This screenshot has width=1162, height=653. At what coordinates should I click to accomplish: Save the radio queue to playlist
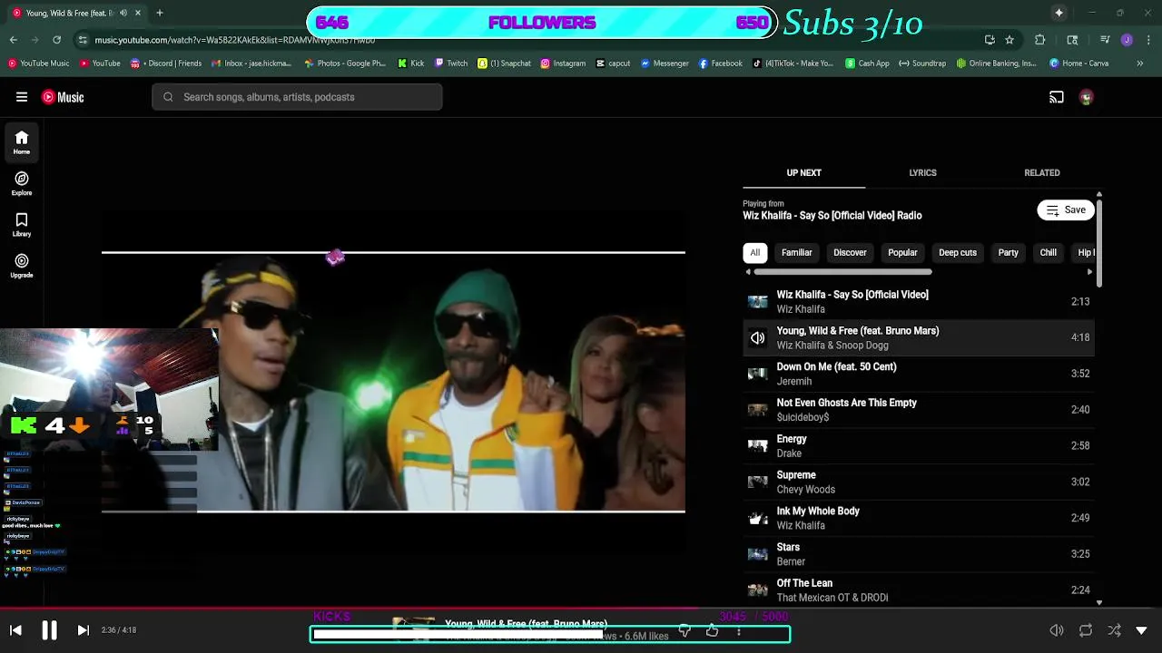click(1066, 210)
